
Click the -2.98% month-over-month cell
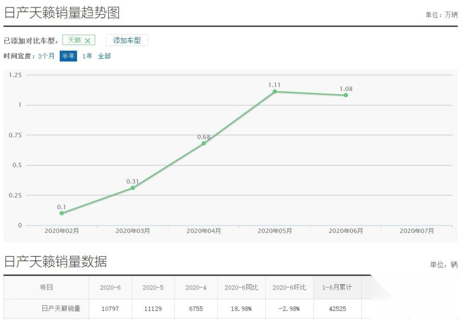[289, 309]
